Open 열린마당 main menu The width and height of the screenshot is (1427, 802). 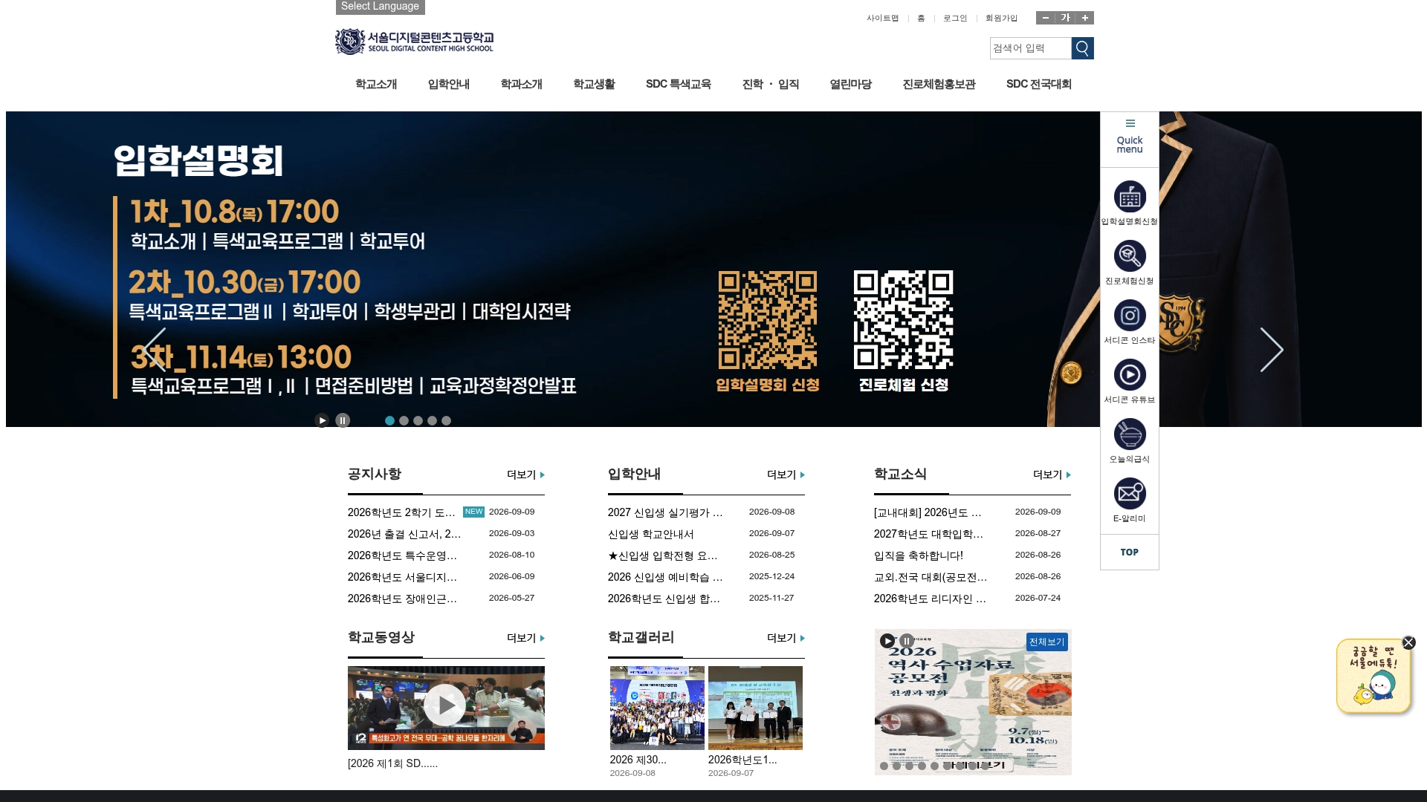[x=850, y=84]
